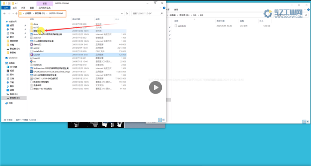Switch LIC window to details view
The height and width of the screenshot is (166, 311).
pyautogui.click(x=304, y=122)
